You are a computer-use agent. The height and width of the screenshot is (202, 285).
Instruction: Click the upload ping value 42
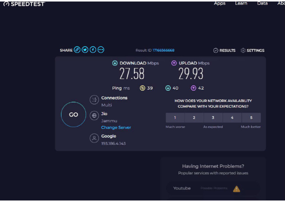201,88
